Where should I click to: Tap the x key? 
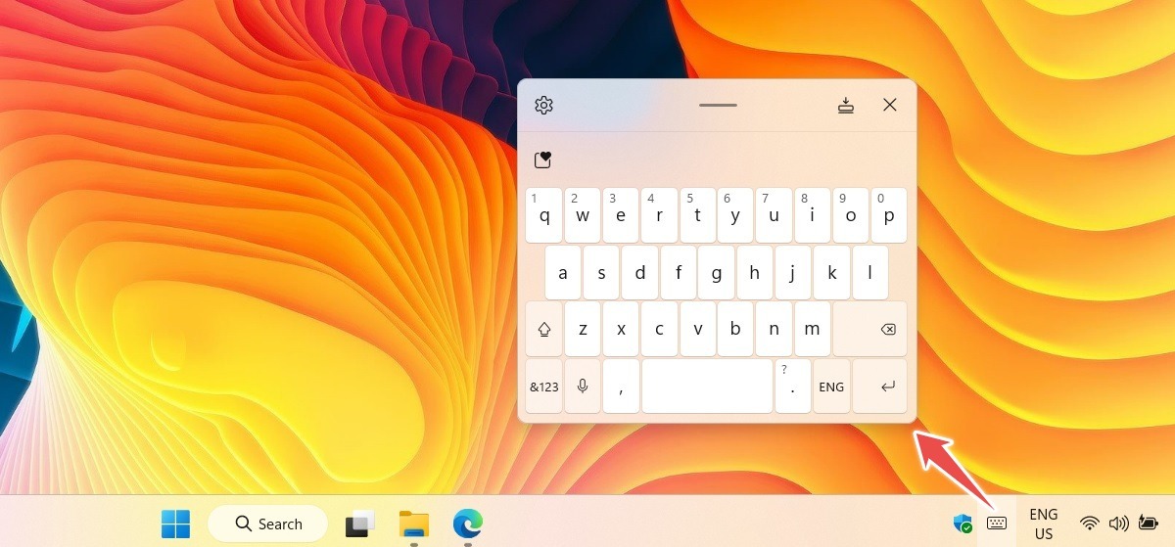pyautogui.click(x=621, y=329)
